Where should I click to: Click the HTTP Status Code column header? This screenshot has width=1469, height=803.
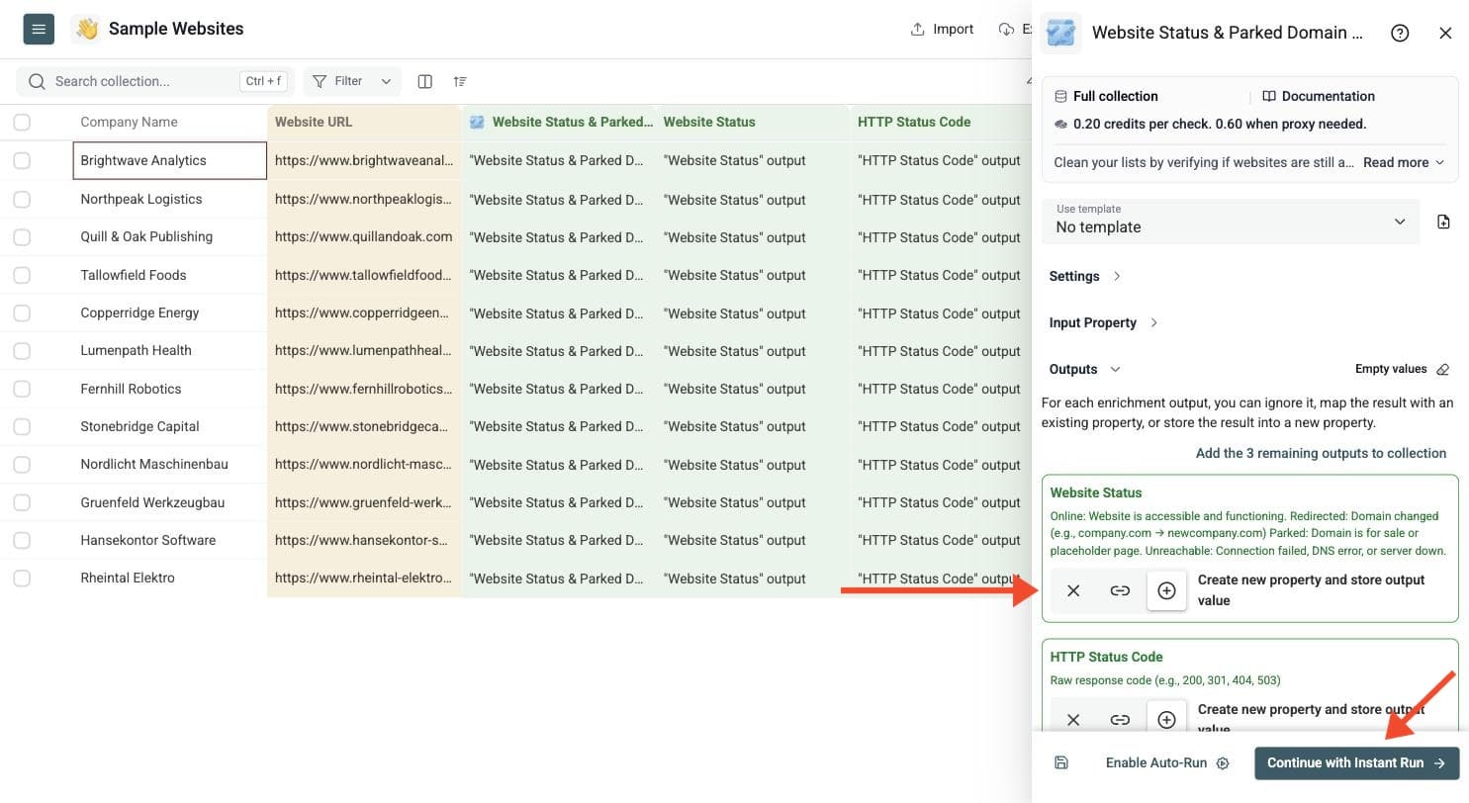(940, 123)
